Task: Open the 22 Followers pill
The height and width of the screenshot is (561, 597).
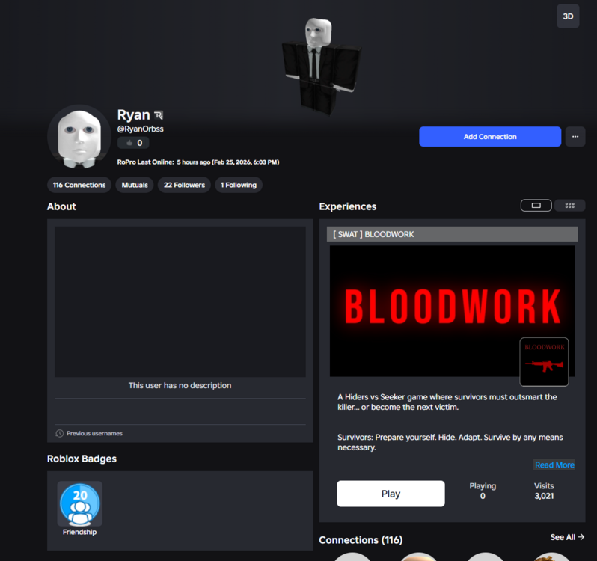Action: point(184,185)
